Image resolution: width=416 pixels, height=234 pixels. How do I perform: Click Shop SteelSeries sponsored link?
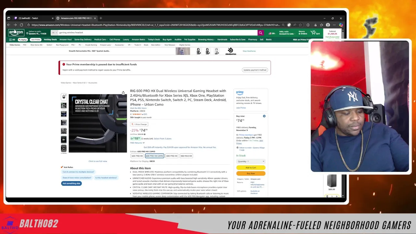249,51
